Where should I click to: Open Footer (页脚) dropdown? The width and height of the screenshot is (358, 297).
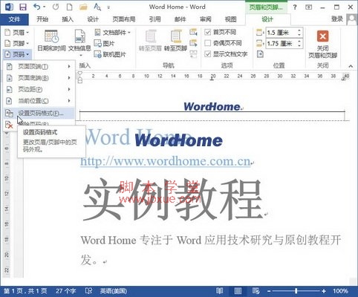coord(17,43)
